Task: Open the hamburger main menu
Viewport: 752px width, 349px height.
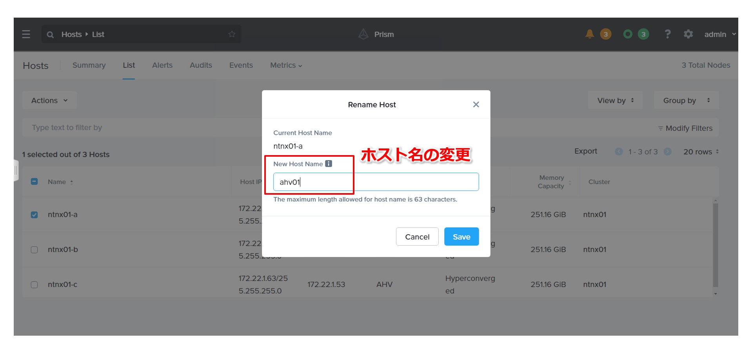Action: click(x=26, y=34)
